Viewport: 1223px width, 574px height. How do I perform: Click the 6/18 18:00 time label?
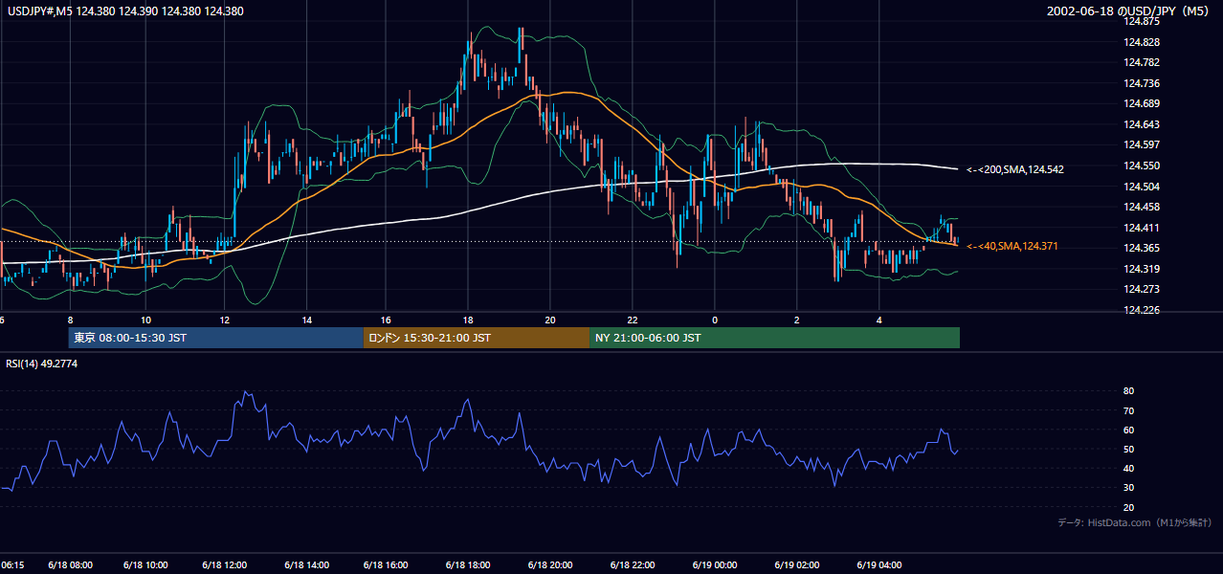pyautogui.click(x=468, y=565)
